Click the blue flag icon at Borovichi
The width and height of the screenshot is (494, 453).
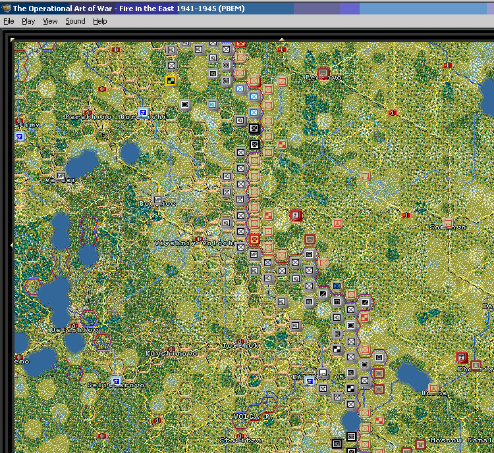click(x=144, y=112)
